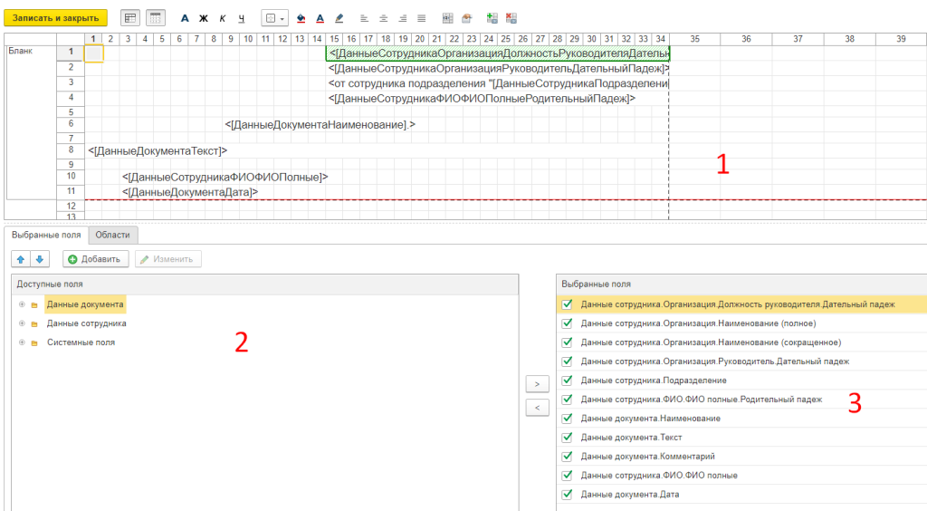Toggle checkbox for Данные сотрудника.Подразделение
Screen dimensions: 927x511
click(568, 381)
